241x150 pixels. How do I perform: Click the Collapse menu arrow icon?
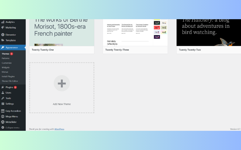[x=3, y=127]
